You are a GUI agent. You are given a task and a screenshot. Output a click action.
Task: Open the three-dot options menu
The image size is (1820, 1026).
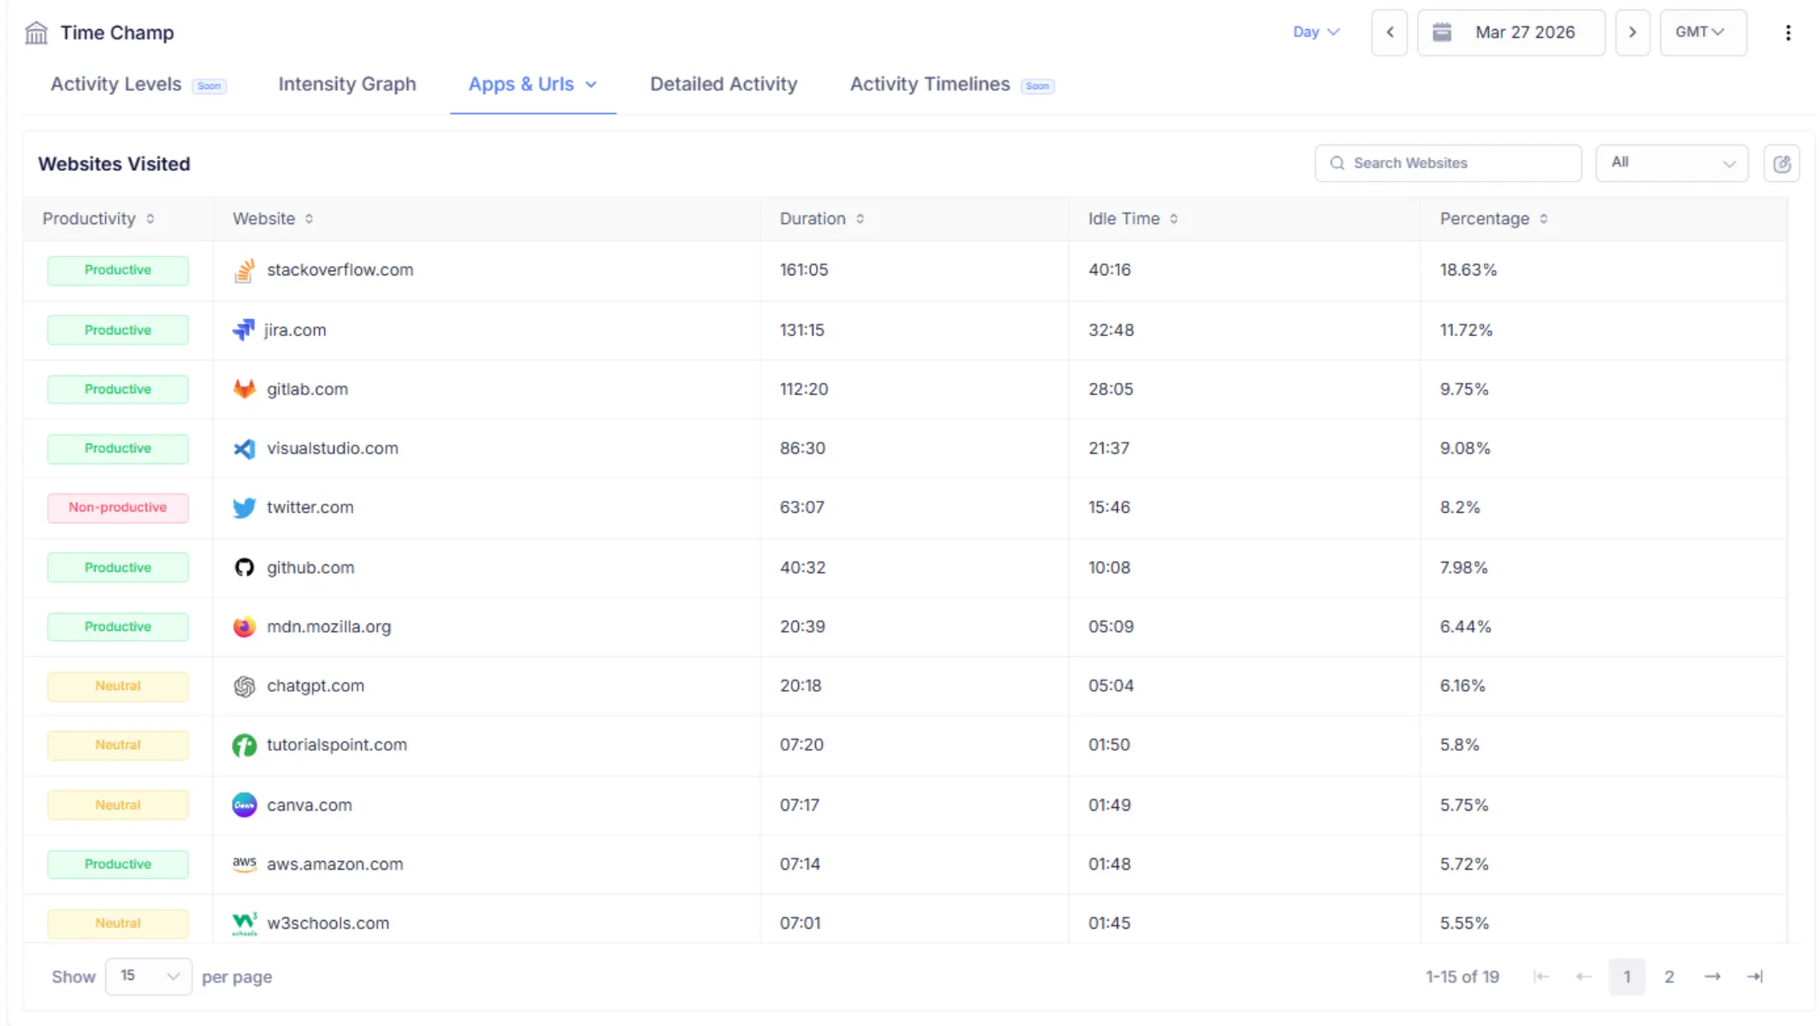(x=1787, y=32)
